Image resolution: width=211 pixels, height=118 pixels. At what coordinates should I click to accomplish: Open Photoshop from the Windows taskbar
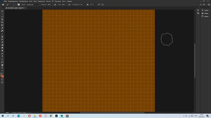click(56, 116)
